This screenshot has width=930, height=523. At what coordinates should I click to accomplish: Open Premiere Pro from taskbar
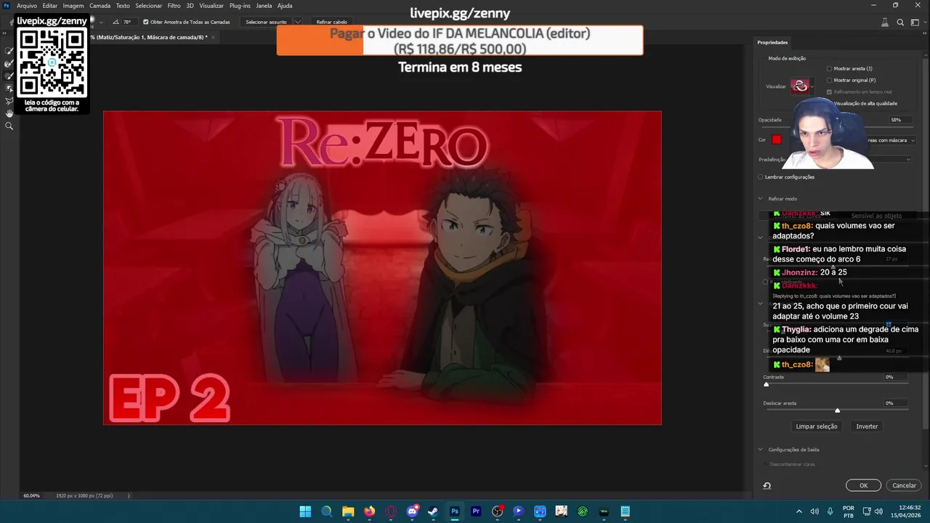pos(476,511)
